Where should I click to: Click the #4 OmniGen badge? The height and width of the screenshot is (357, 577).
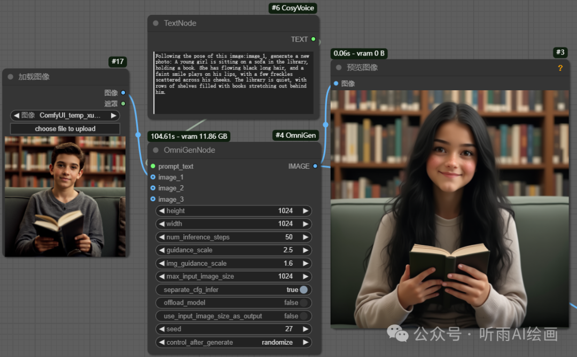coord(295,136)
